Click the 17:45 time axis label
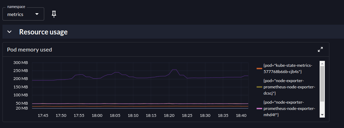Screen dimensions: 344x128 [x=43, y=115]
